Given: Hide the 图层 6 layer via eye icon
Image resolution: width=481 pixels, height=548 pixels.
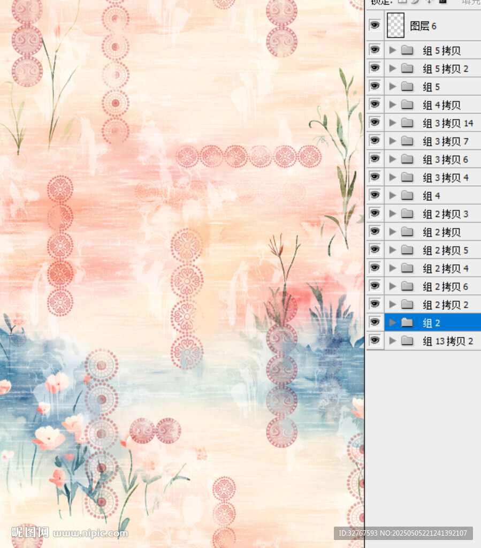Looking at the screenshot, I should click(x=375, y=25).
